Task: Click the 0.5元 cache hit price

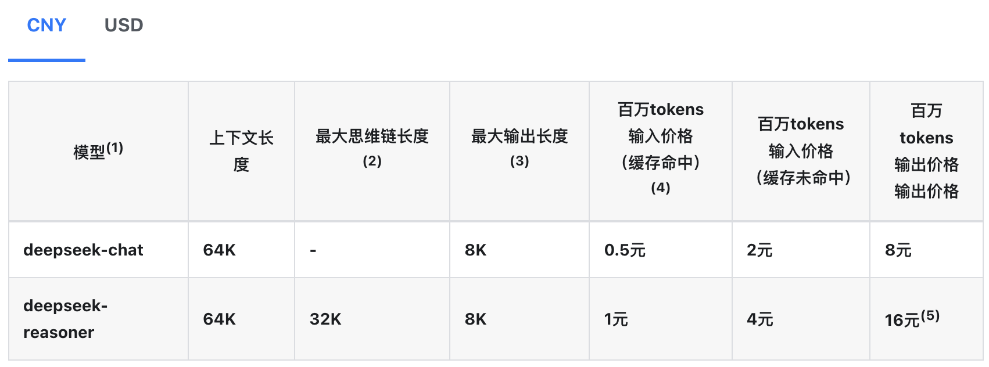Action: pyautogui.click(x=625, y=250)
